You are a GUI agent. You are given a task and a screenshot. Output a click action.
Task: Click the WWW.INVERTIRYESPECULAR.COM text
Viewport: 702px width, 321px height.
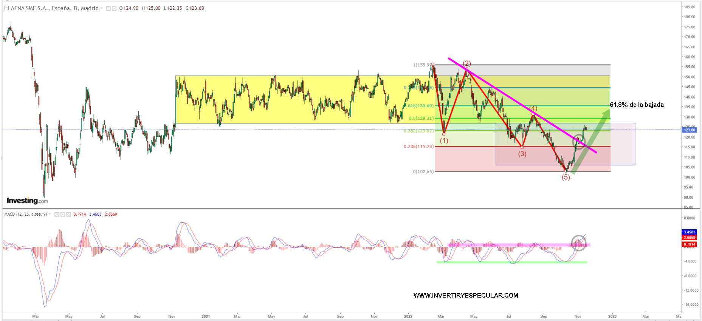click(x=466, y=295)
